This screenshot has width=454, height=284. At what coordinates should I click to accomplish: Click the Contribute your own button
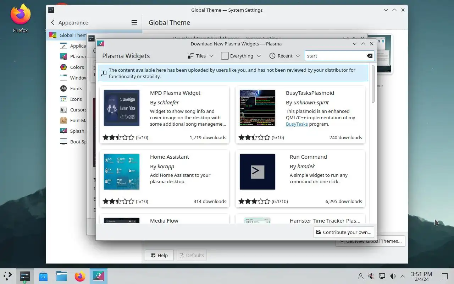344,232
